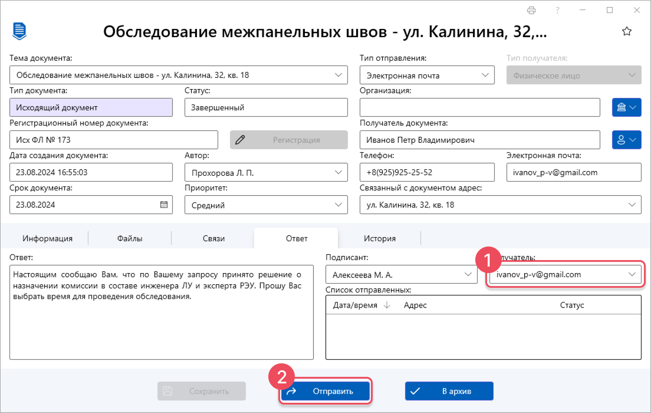Click the В архив button
651x413 pixels.
click(449, 391)
